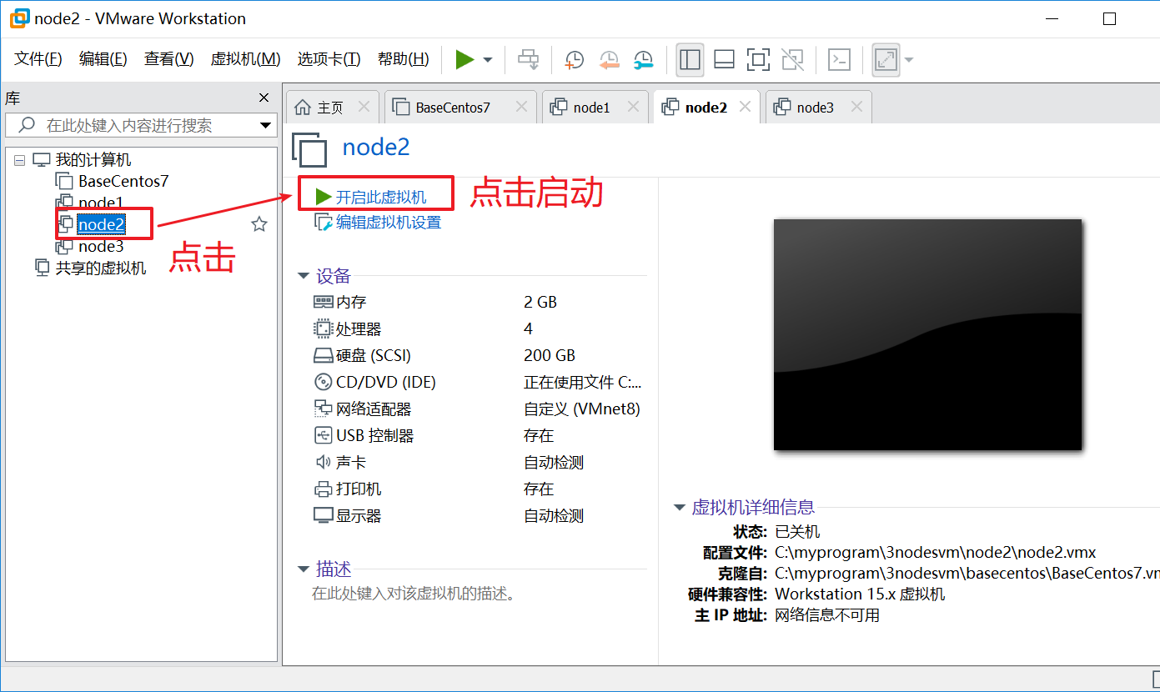Open the 选项卡(T) menu
The width and height of the screenshot is (1160, 692).
(329, 59)
